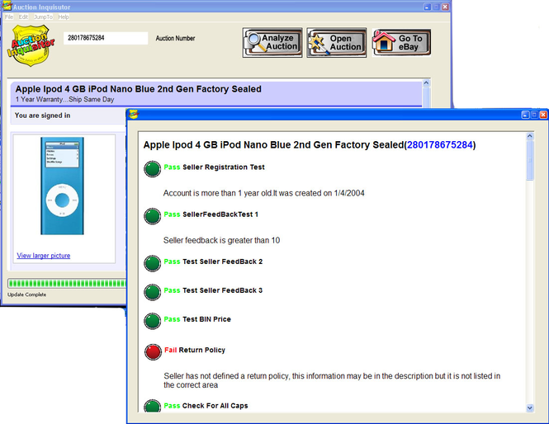This screenshot has height=424, width=549.
Task: Click the red Fail Return Policy indicator
Action: tap(152, 352)
